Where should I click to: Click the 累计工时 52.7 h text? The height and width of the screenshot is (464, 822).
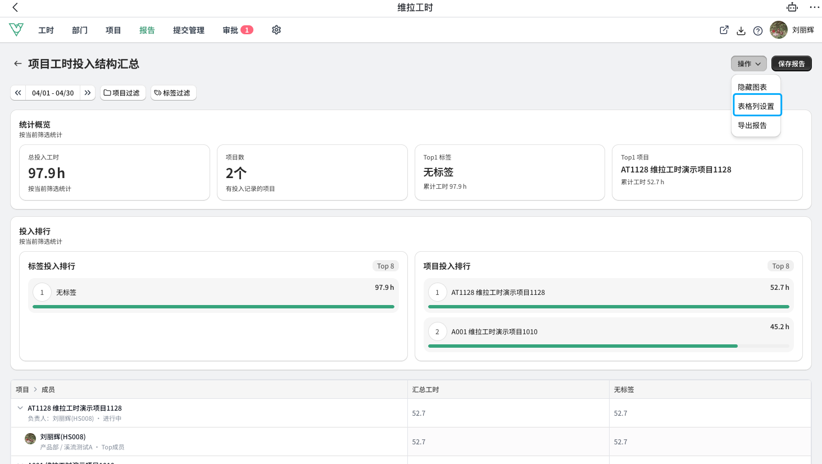tap(642, 182)
